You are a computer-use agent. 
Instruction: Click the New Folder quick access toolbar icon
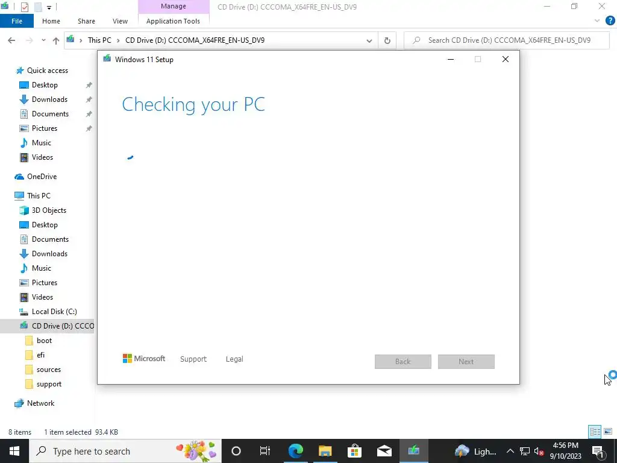(38, 7)
